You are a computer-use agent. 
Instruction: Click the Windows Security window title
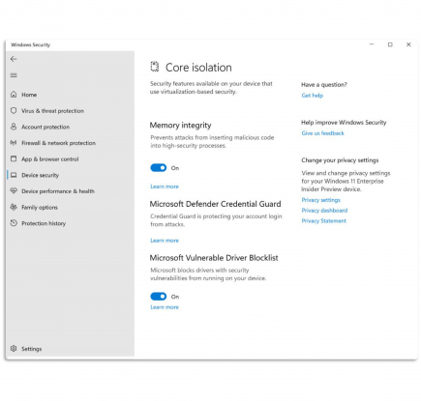31,44
